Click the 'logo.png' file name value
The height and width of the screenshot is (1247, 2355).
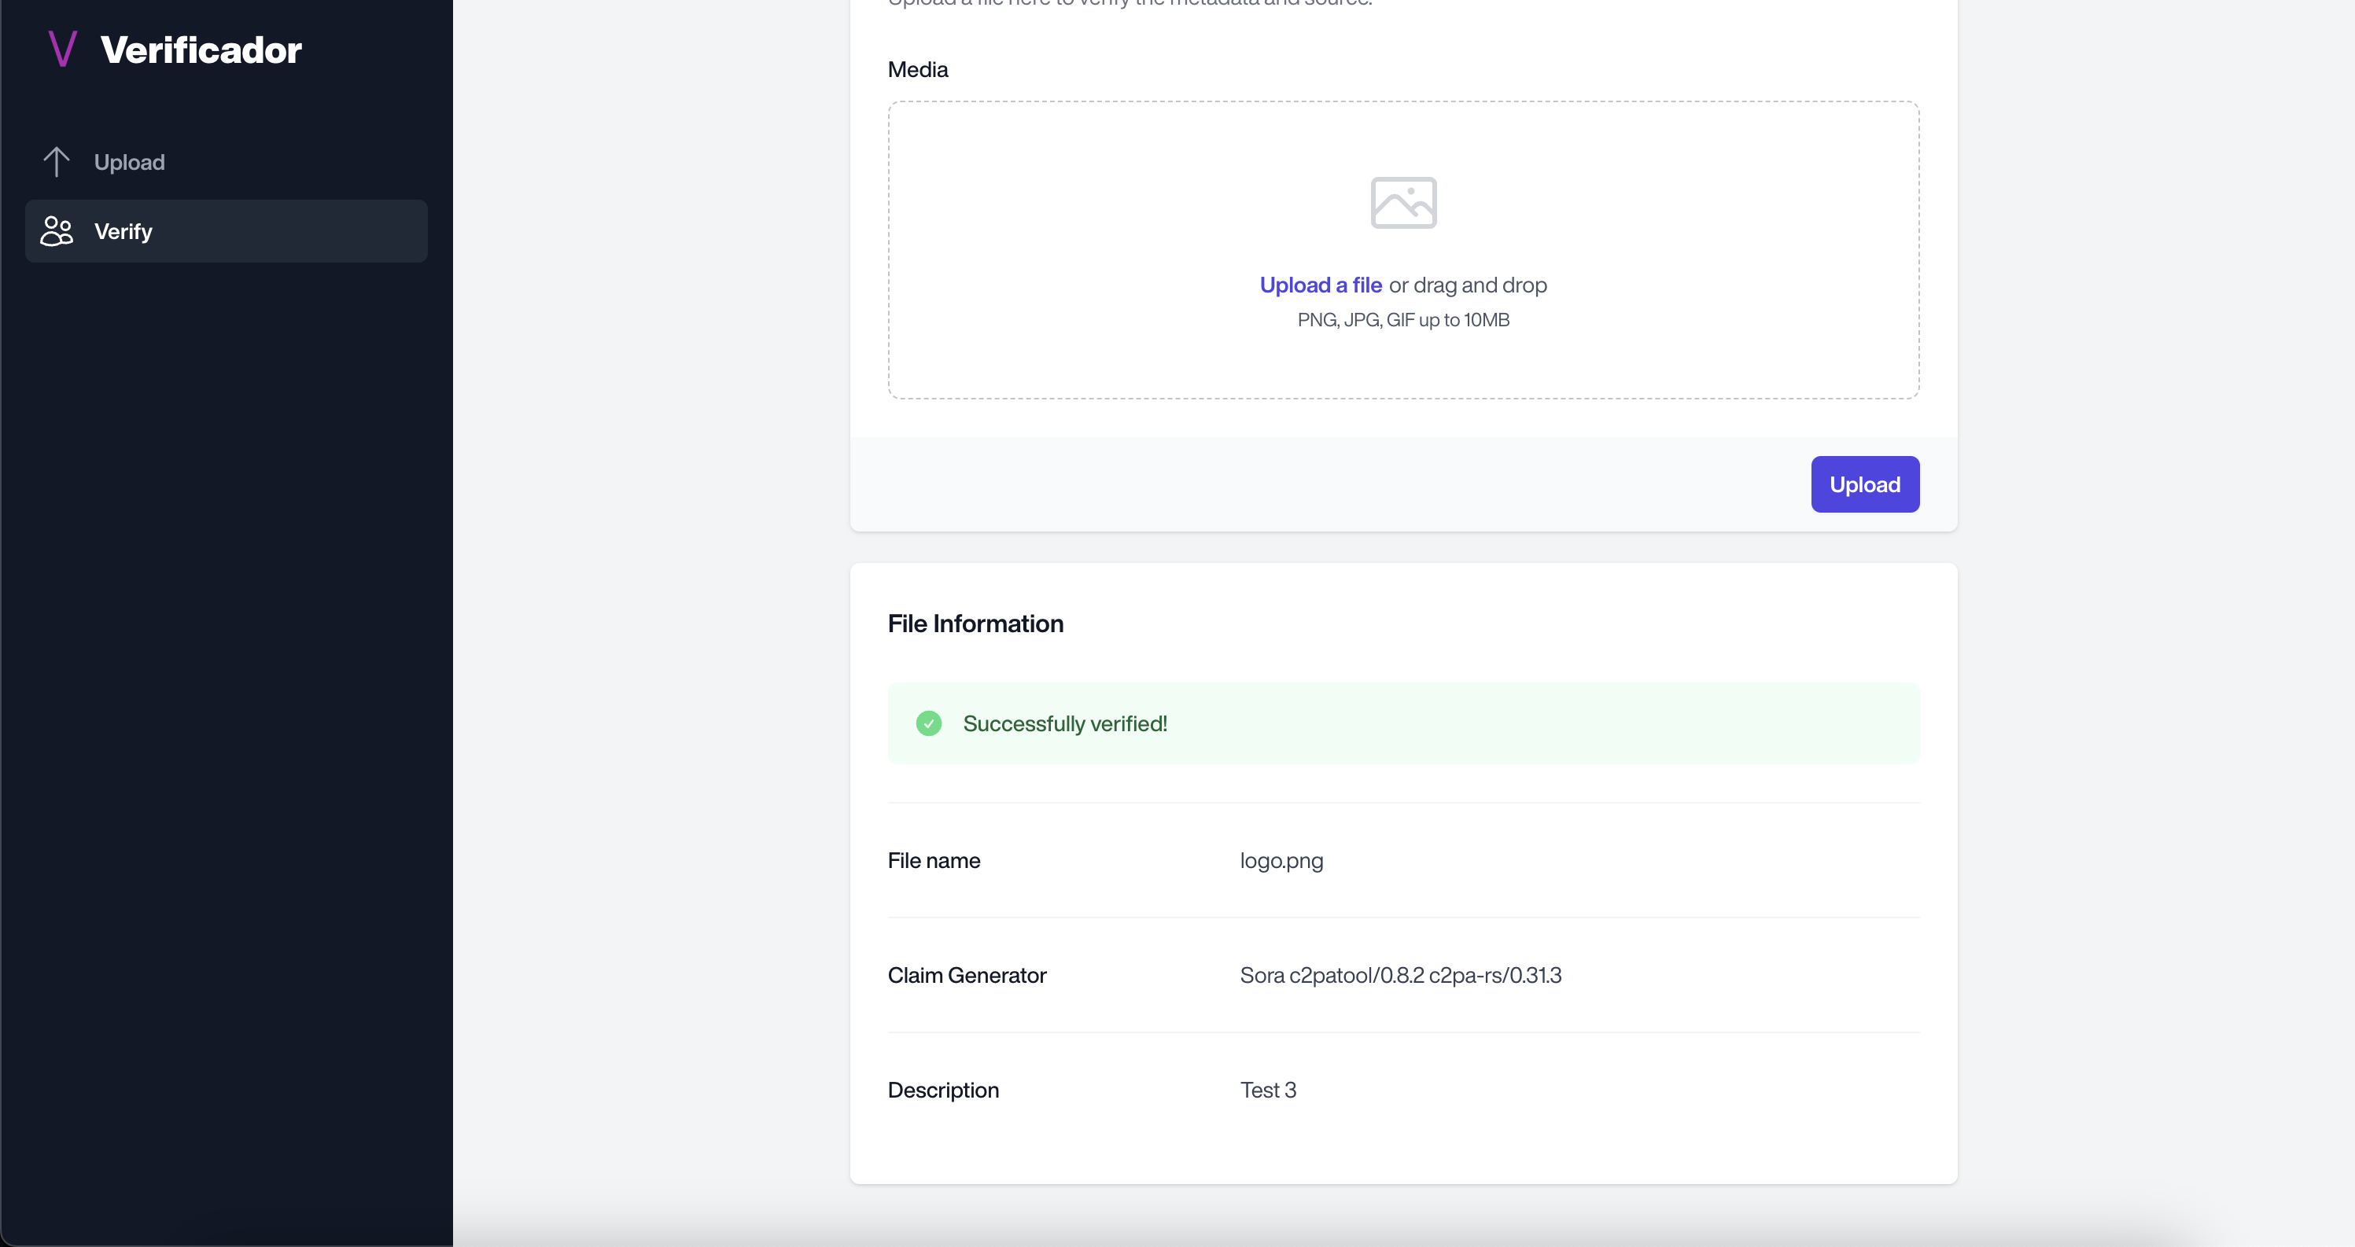tap(1281, 861)
